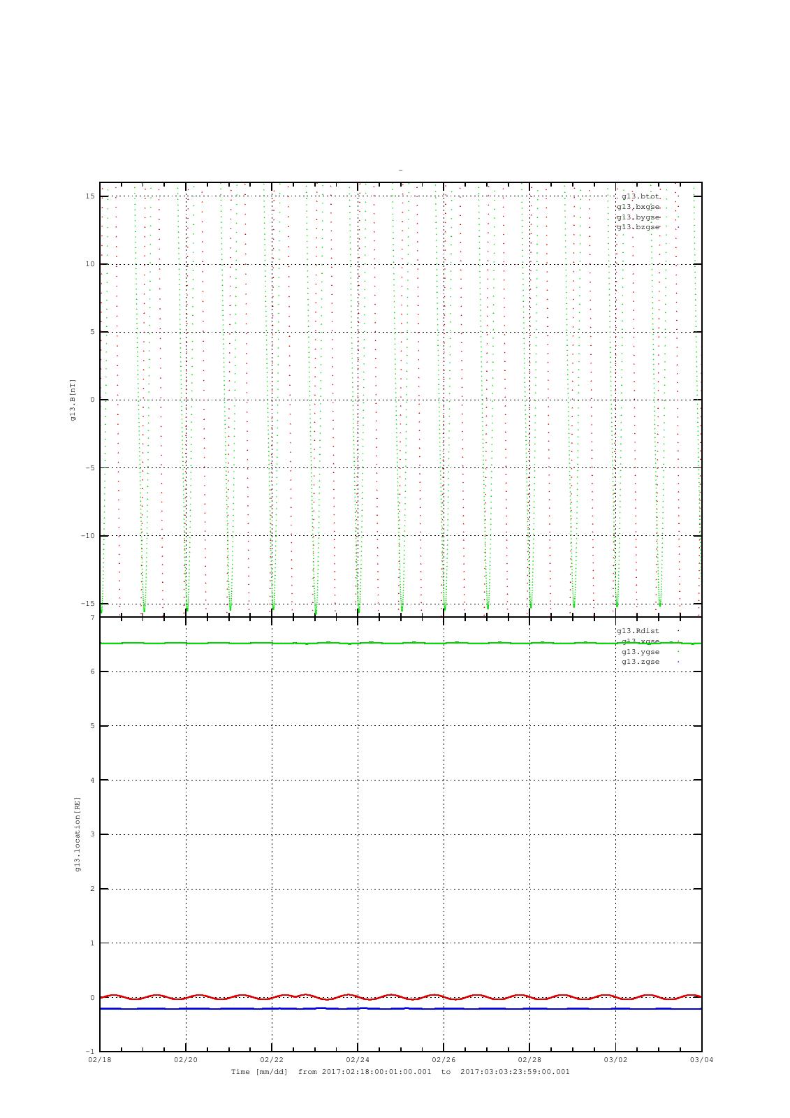The width and height of the screenshot is (790, 1118).
Task: Click the g13.bxgse legend entry
Action: click(638, 207)
